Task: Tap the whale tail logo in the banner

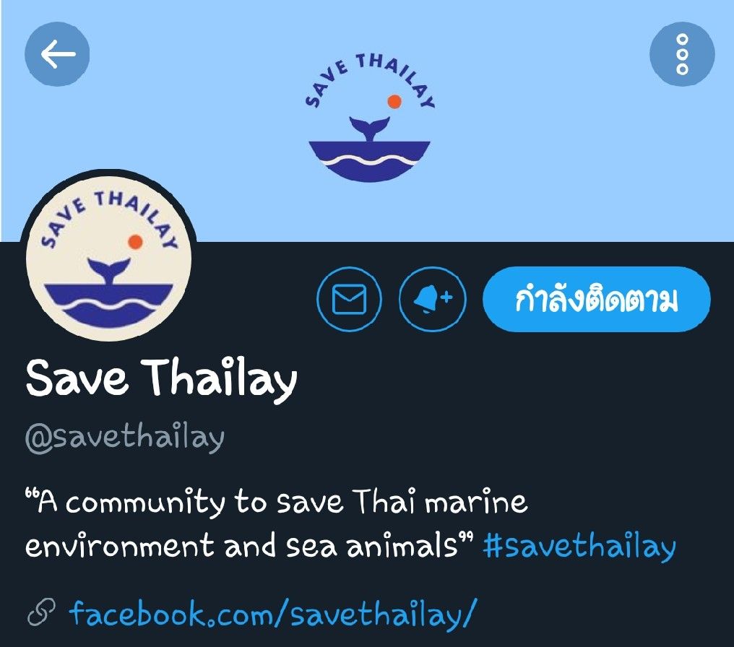Action: pos(370,129)
